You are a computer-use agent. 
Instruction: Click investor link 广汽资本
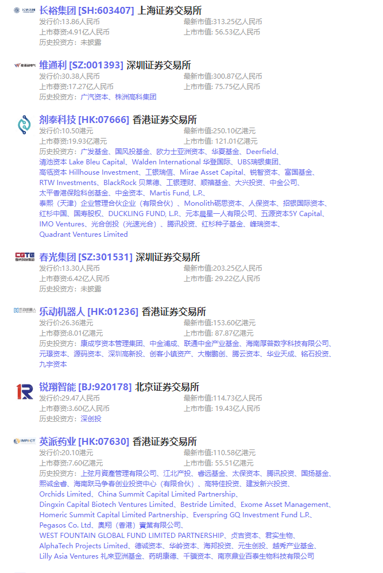tap(94, 97)
